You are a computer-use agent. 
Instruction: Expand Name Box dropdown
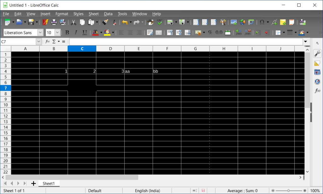[x=38, y=42]
